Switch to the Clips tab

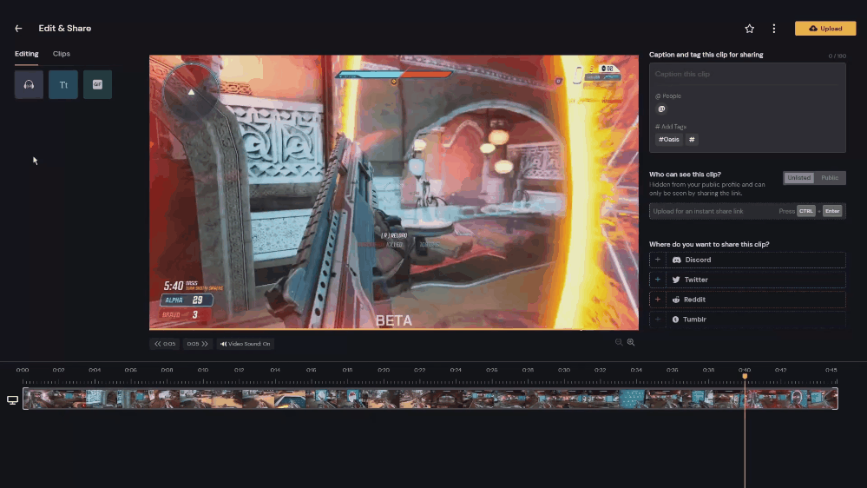tap(62, 54)
